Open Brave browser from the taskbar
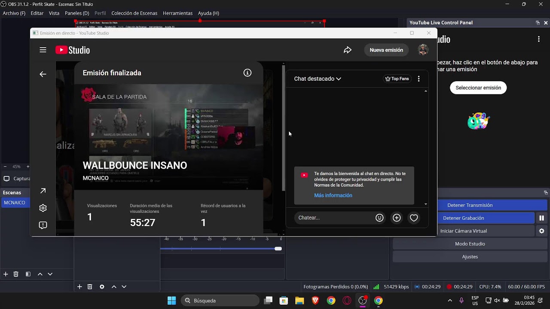The height and width of the screenshot is (309, 550). point(315,300)
